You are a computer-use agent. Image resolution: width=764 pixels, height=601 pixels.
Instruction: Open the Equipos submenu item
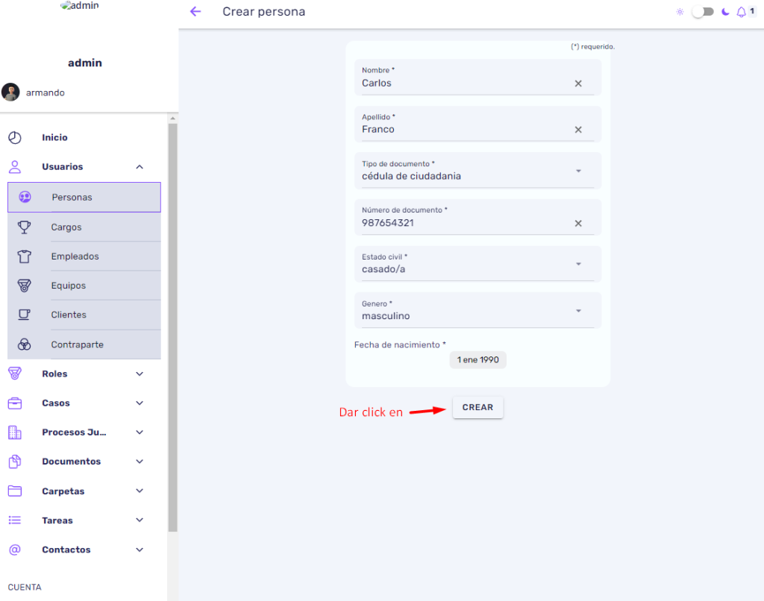pyautogui.click(x=84, y=286)
